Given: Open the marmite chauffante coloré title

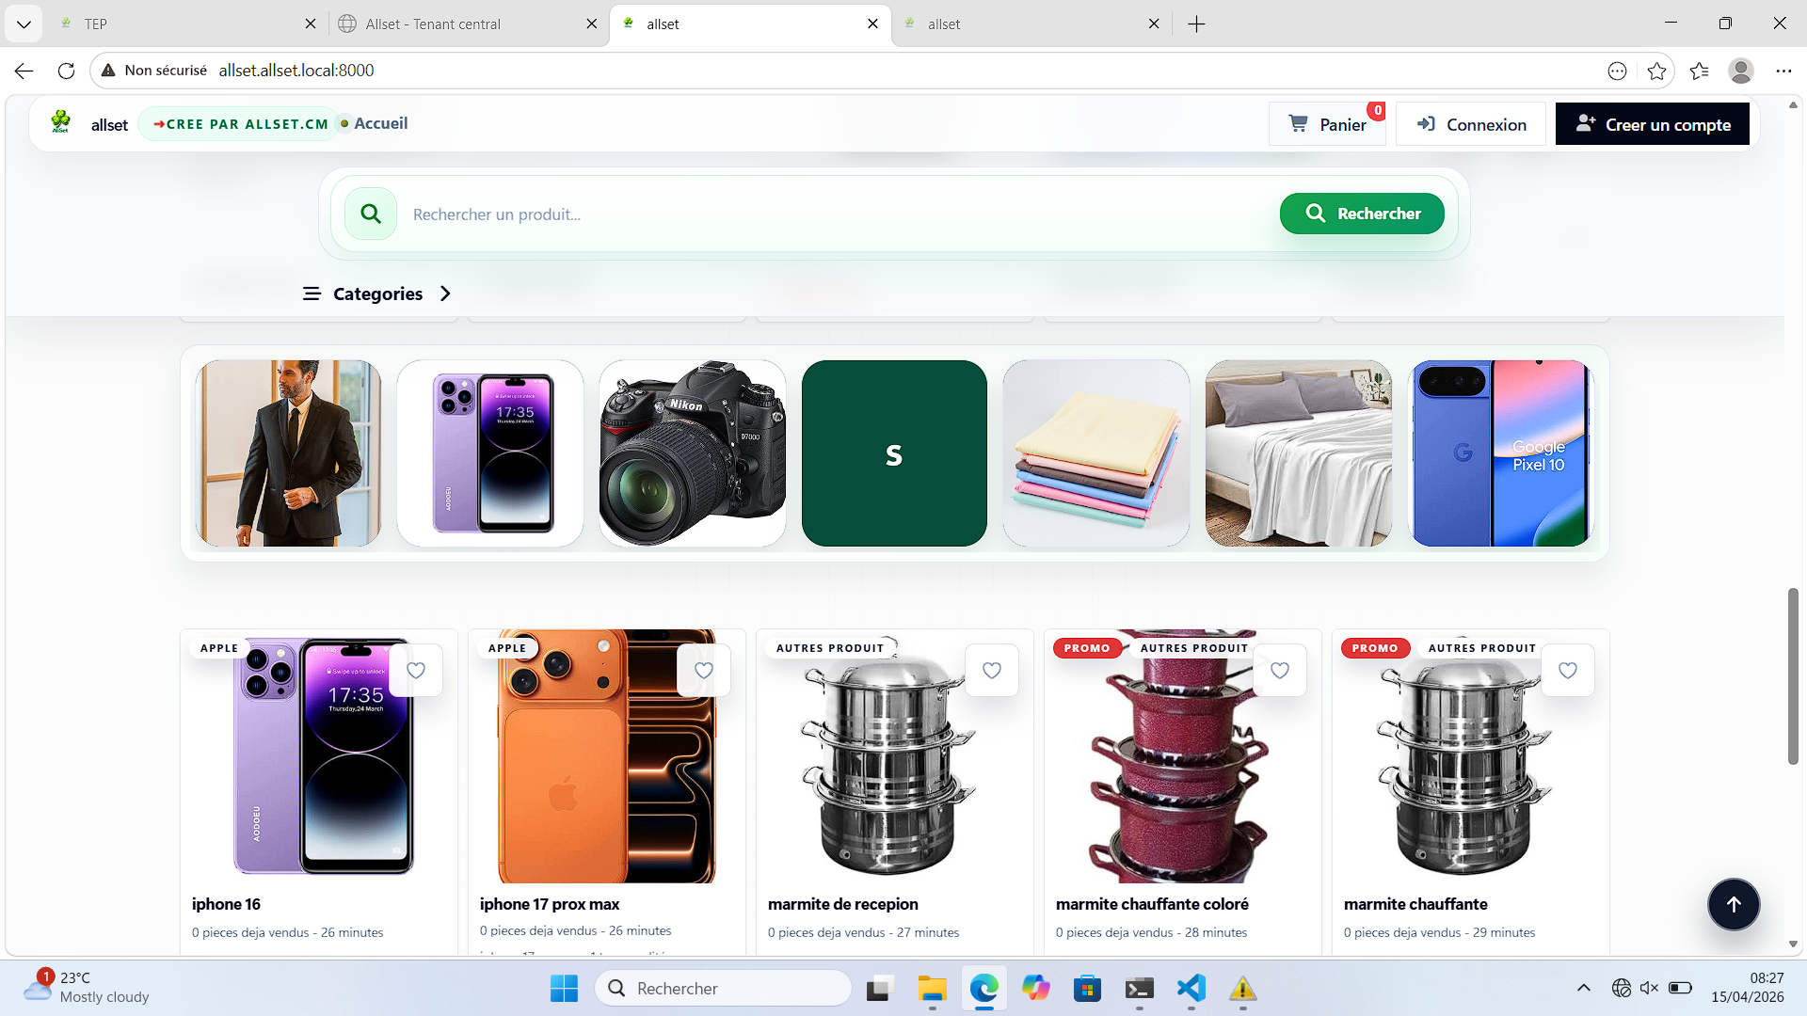Looking at the screenshot, I should pyautogui.click(x=1152, y=904).
